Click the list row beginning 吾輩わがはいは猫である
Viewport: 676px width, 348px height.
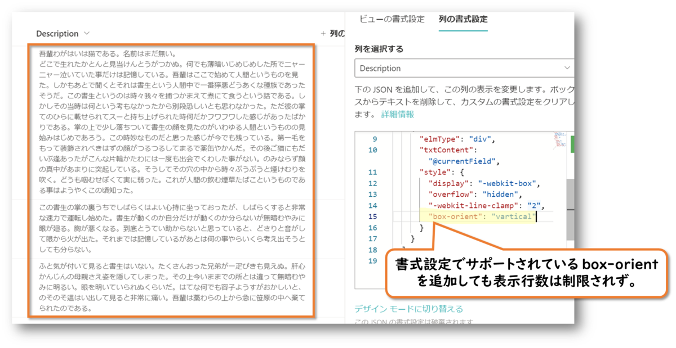tap(171, 121)
